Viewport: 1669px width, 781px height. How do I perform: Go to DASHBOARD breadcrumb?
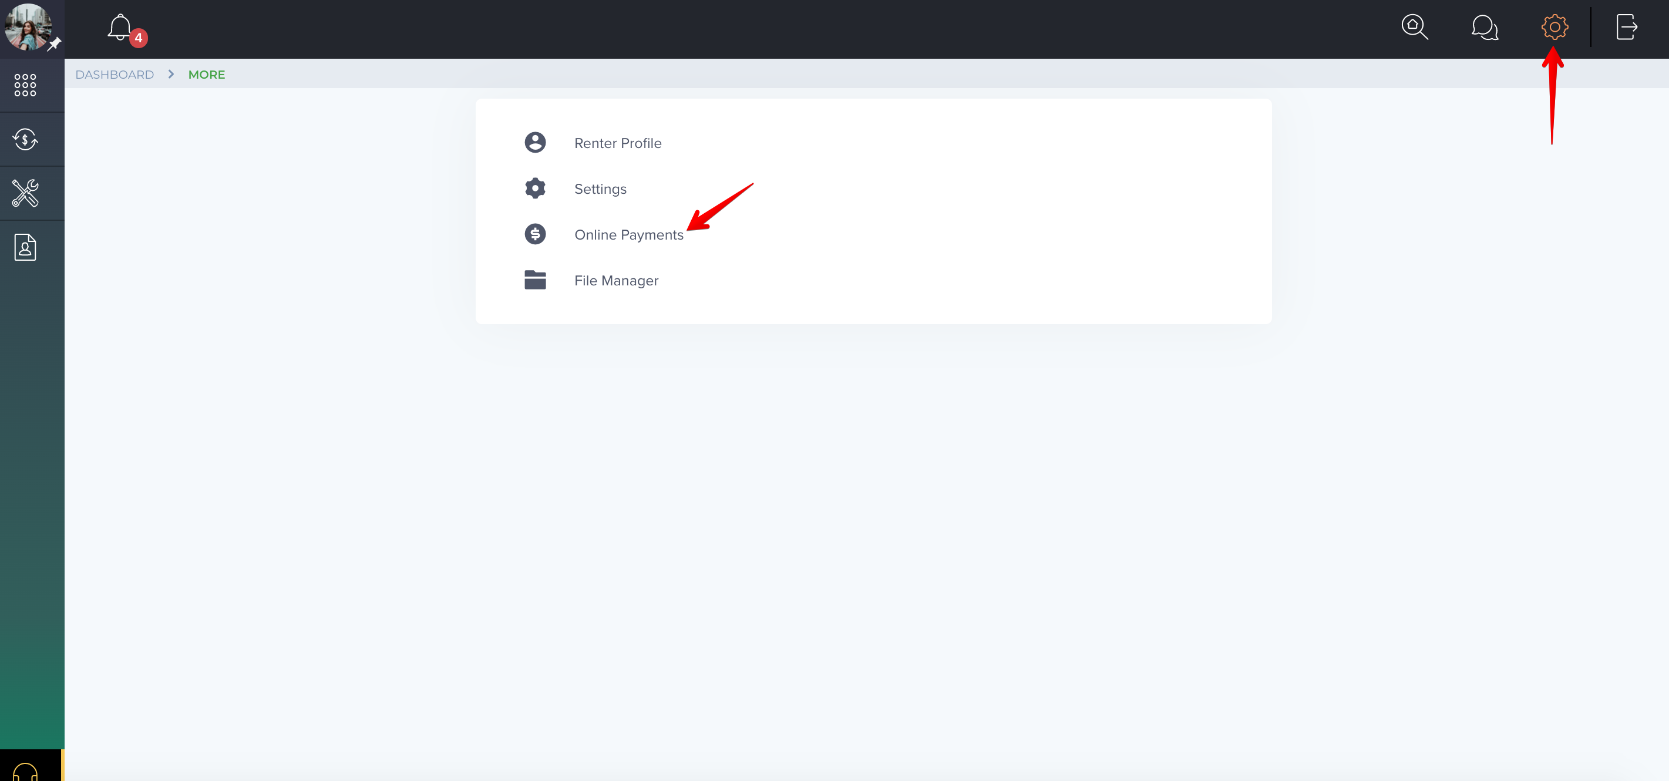coord(115,75)
